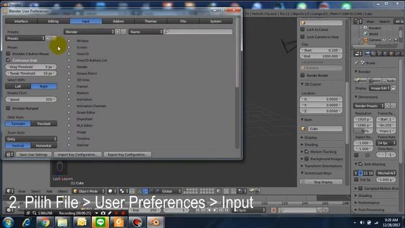This screenshot has width=405, height=228.
Task: Open the Object Mode dropdown
Action: [x=89, y=191]
